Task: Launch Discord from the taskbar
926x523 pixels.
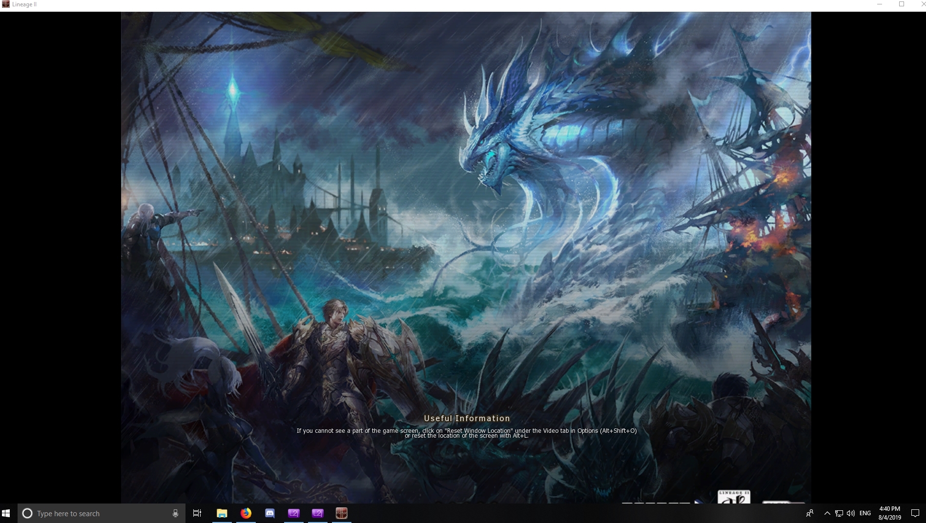Action: (x=270, y=513)
